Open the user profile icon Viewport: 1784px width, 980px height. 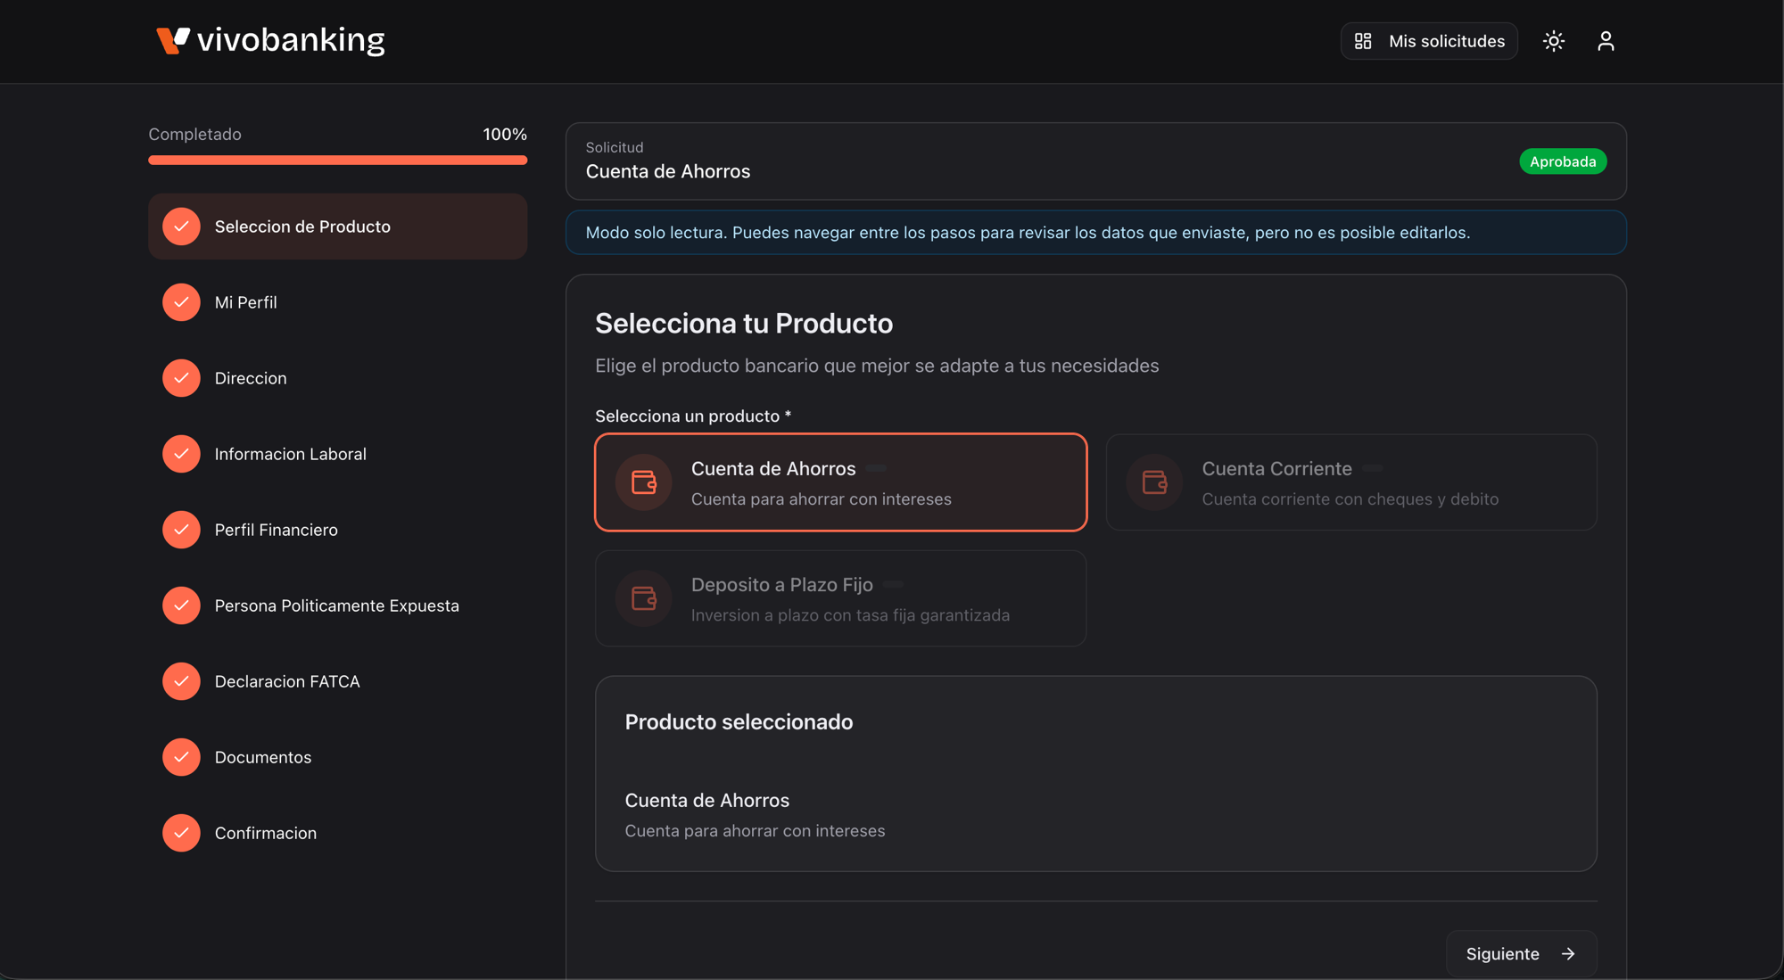[1606, 41]
